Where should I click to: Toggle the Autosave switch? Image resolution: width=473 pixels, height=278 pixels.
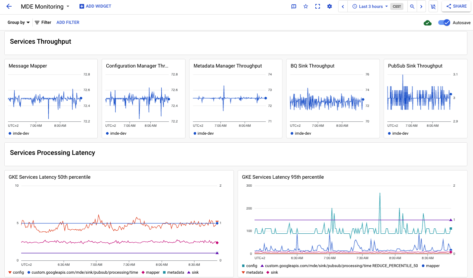444,23
